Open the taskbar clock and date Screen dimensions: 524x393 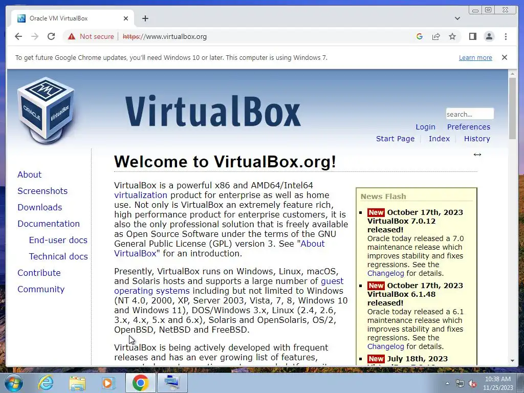pos(497,383)
